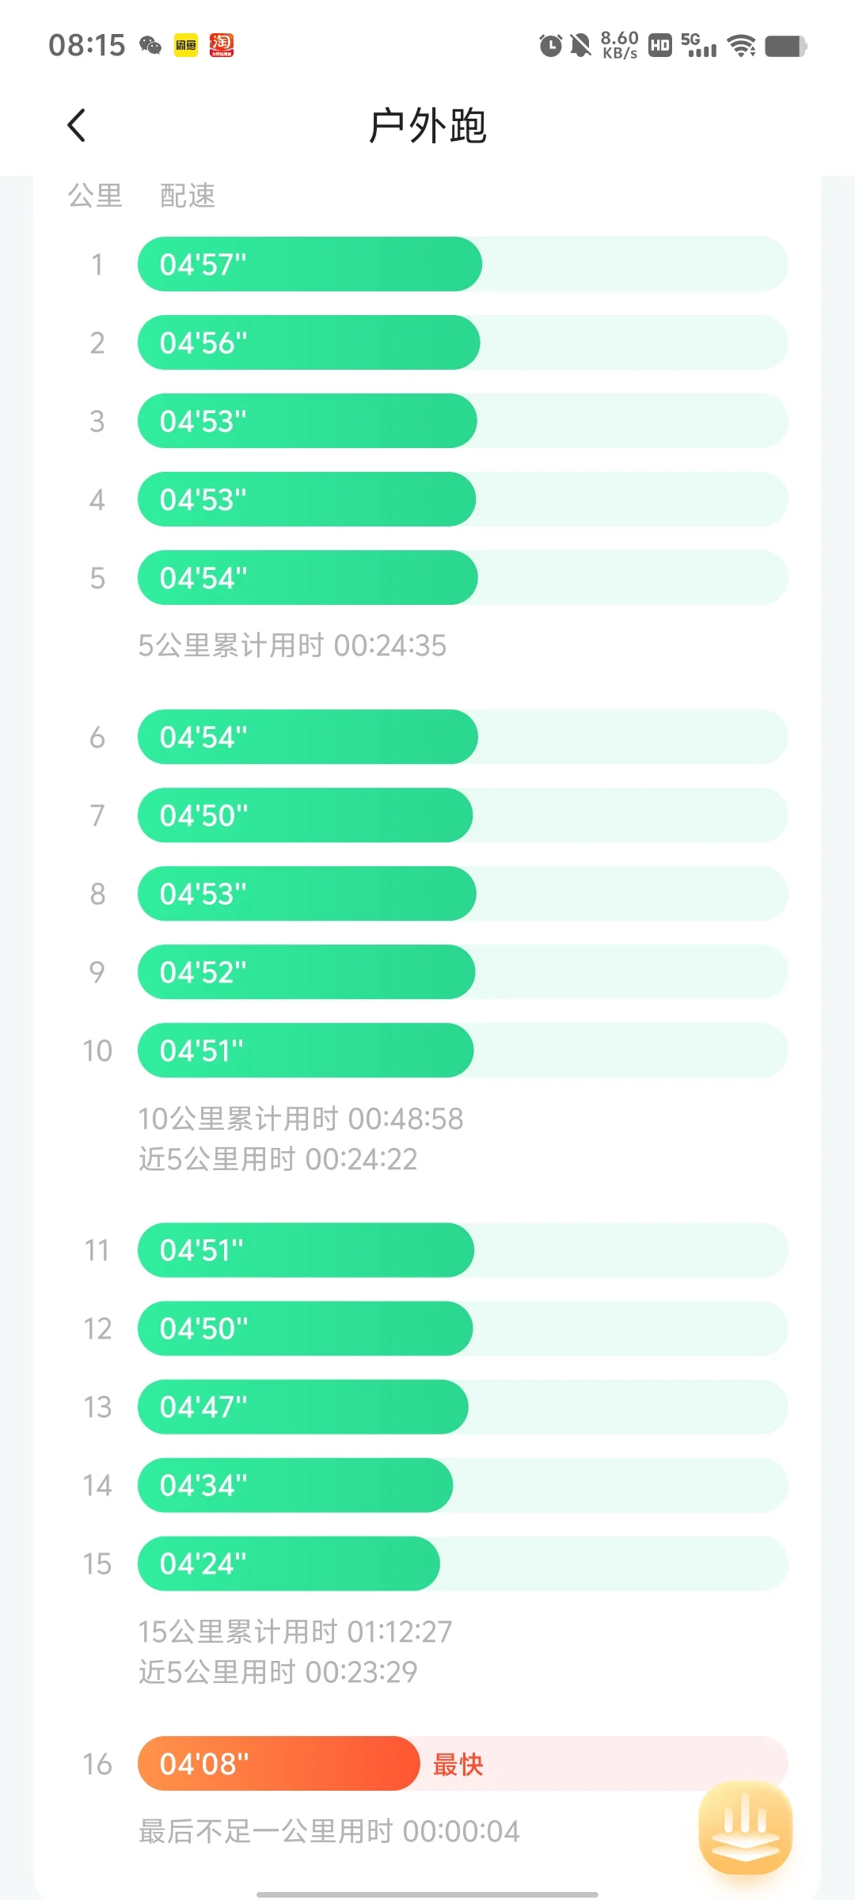855x1900 pixels.
Task: Tap the 15公里累计用时 01:12:27 text
Action: click(x=295, y=1632)
